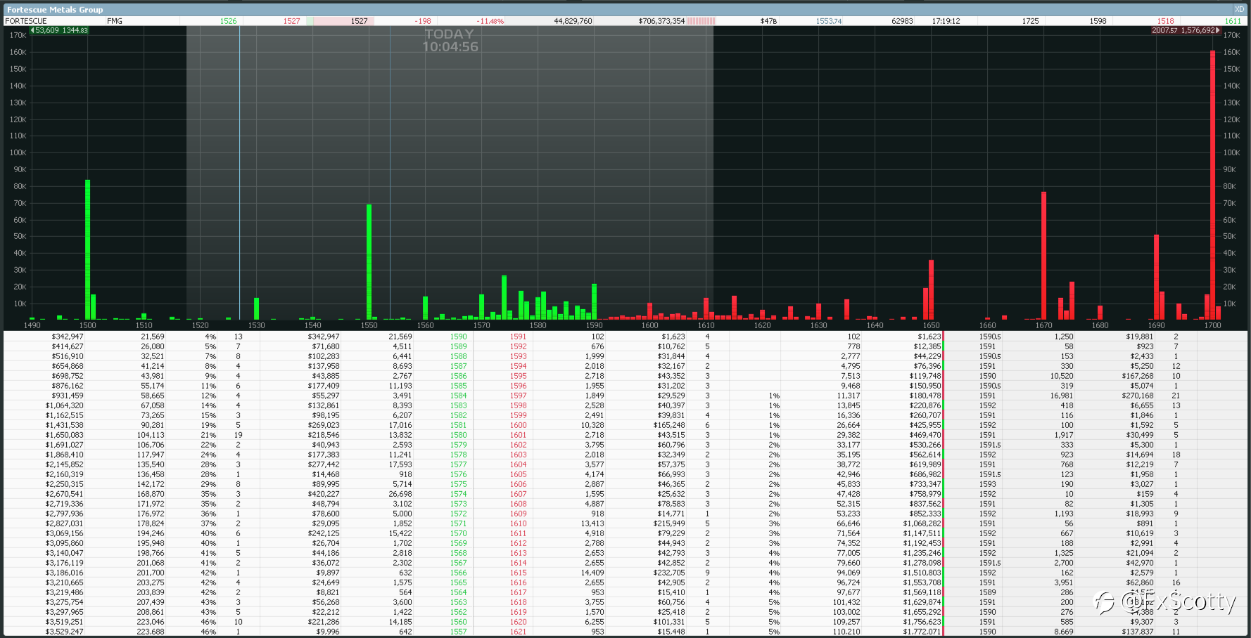Click the traded value $706,373,354

point(661,21)
